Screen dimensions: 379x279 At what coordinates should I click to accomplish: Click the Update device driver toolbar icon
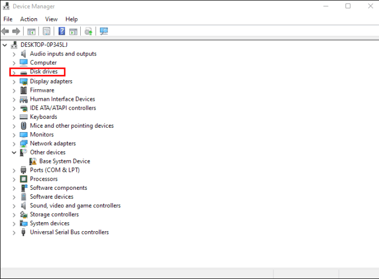coord(88,31)
